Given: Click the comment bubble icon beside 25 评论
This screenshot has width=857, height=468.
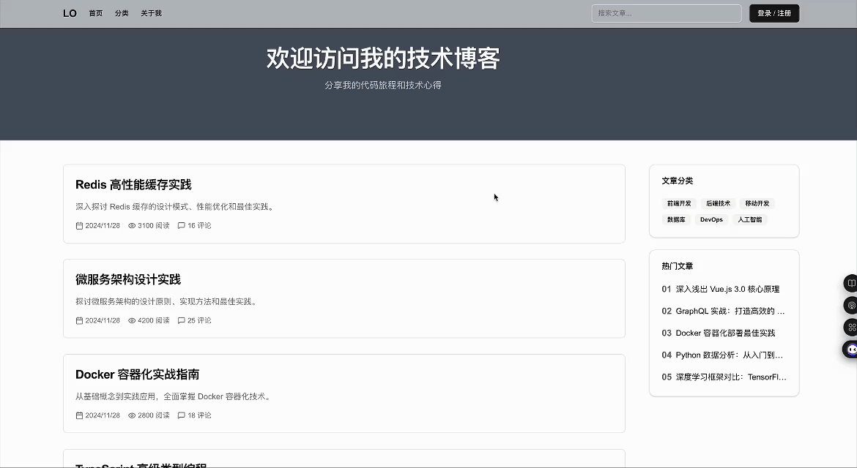Looking at the screenshot, I should pyautogui.click(x=182, y=321).
